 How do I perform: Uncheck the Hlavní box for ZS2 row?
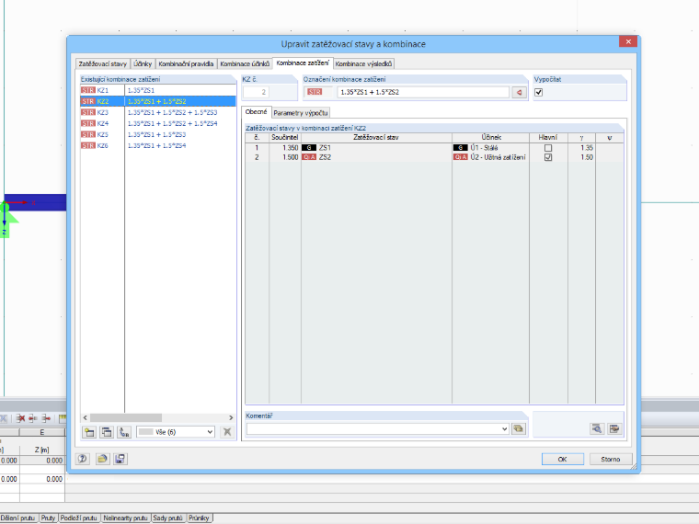tap(548, 157)
